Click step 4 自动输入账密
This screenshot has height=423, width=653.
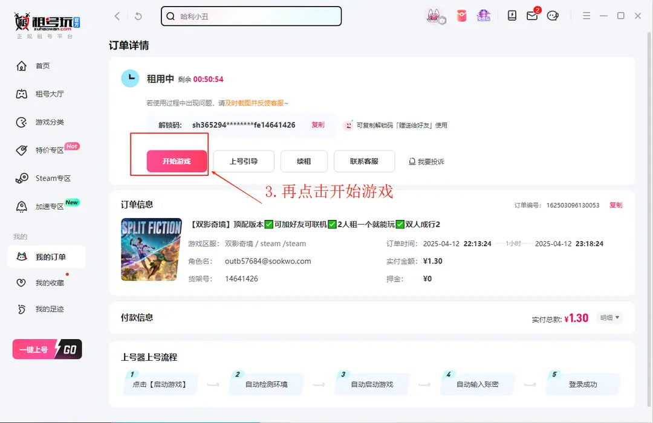477,384
